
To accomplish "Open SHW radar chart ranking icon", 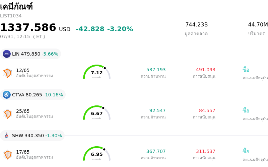I will click(x=7, y=155).
